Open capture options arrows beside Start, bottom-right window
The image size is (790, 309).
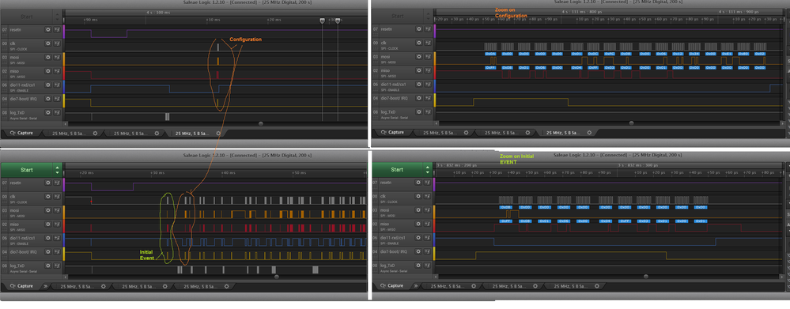click(428, 170)
